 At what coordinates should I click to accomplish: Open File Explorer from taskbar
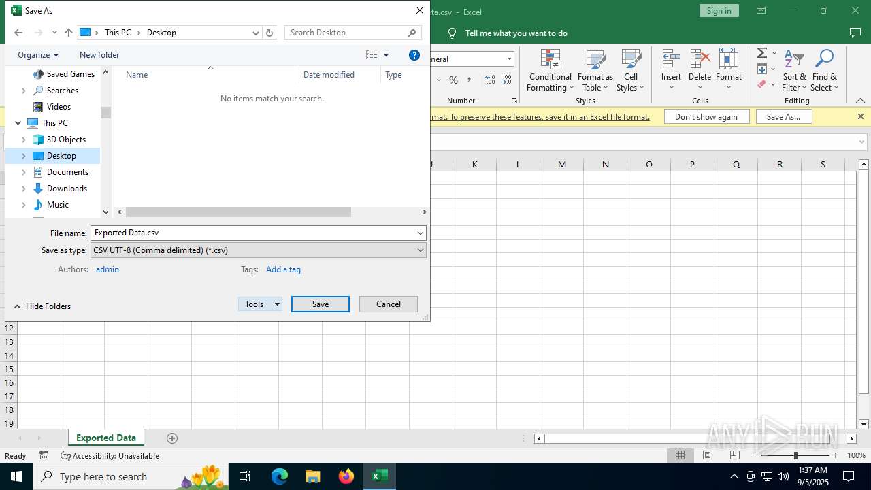coord(313,476)
